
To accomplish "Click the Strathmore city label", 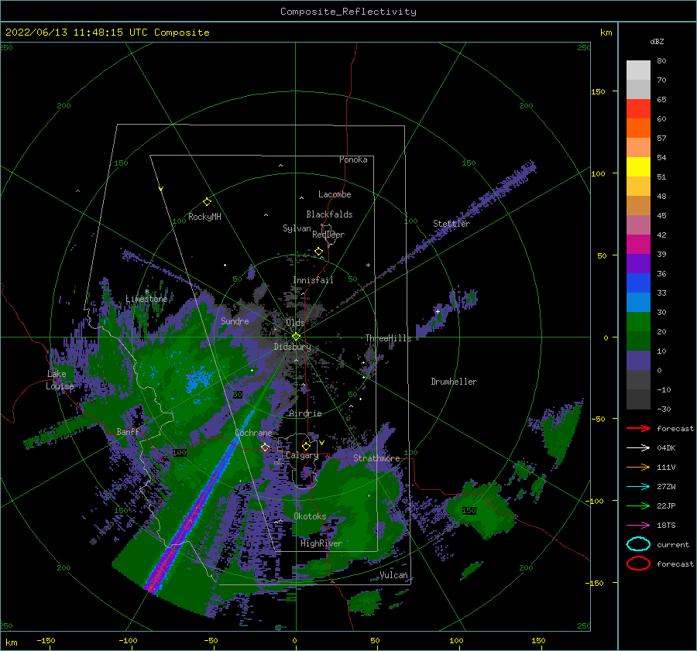I will (x=376, y=458).
